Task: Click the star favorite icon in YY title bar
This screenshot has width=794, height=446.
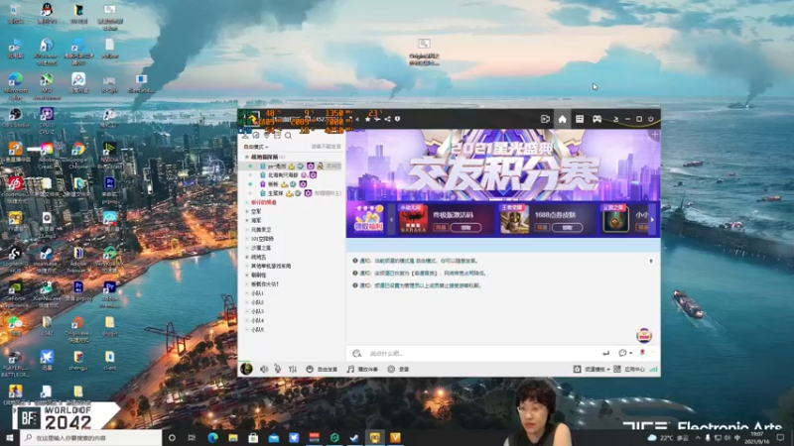Action: pyautogui.click(x=367, y=119)
